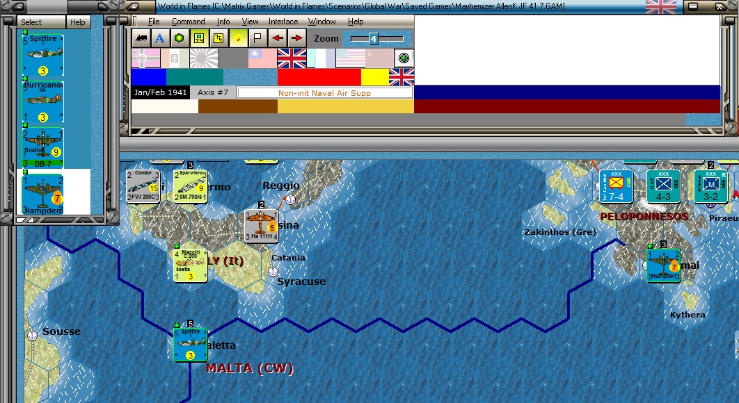Click the yellow color swatch
This screenshot has height=403, width=739.
[375, 77]
